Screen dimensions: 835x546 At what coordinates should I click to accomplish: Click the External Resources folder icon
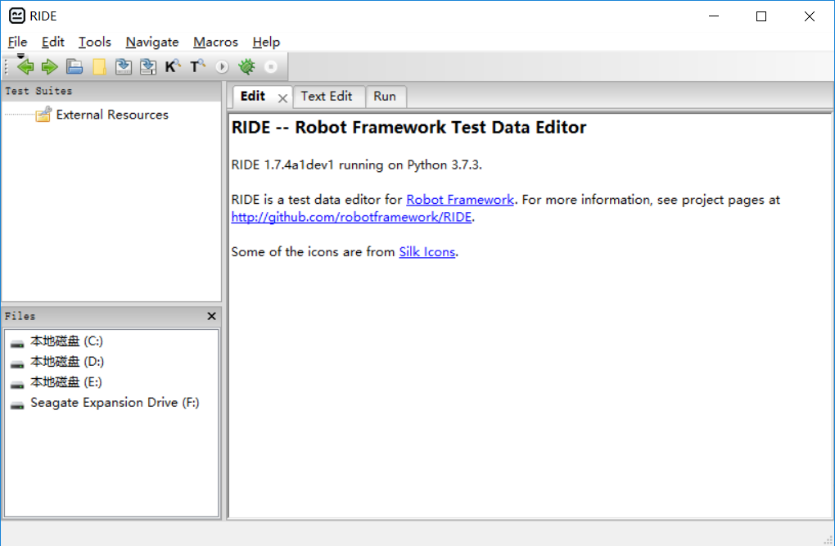pos(43,115)
